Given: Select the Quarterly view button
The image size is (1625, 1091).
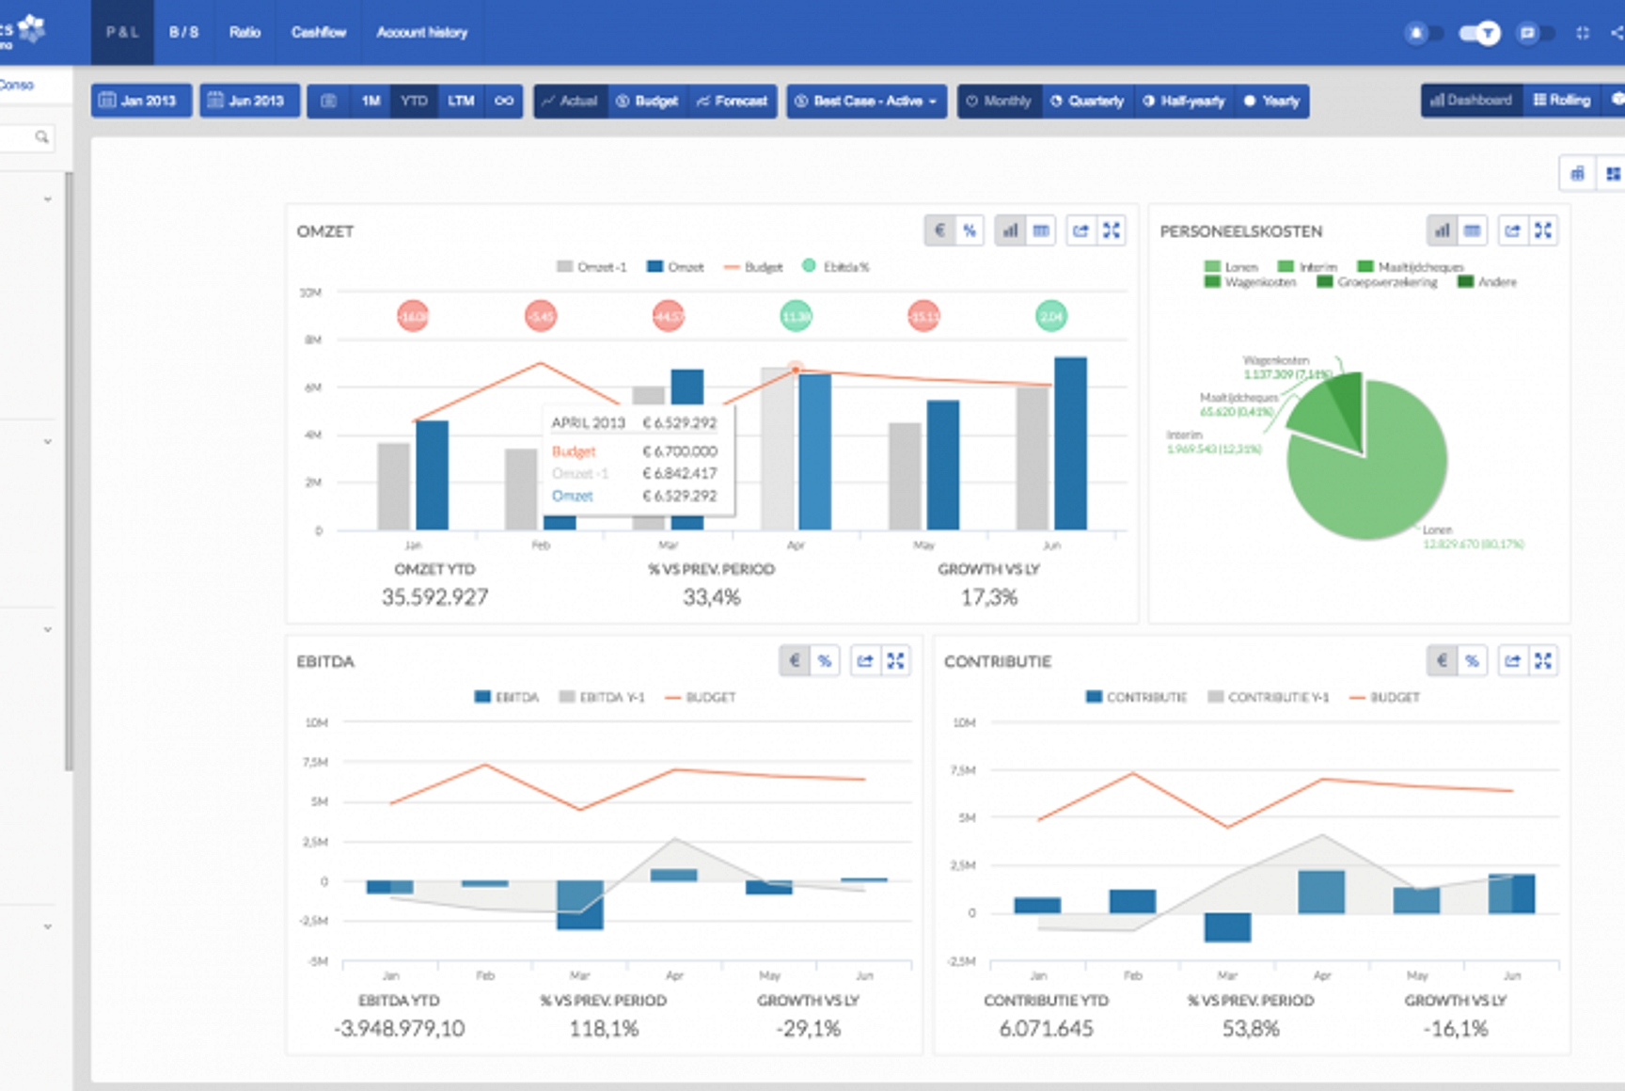Looking at the screenshot, I should 1089,101.
